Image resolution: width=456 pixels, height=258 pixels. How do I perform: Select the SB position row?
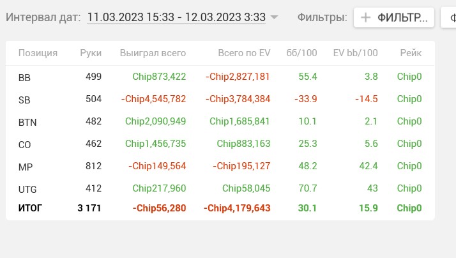[220, 99]
